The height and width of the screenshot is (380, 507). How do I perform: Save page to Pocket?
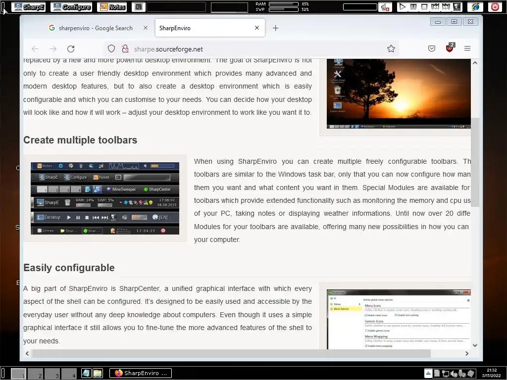point(432,49)
